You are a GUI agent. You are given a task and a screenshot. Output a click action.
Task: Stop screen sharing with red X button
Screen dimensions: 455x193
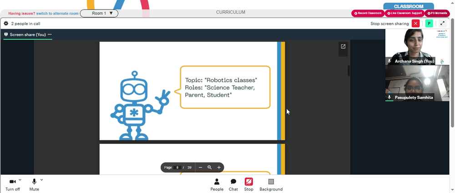click(415, 24)
